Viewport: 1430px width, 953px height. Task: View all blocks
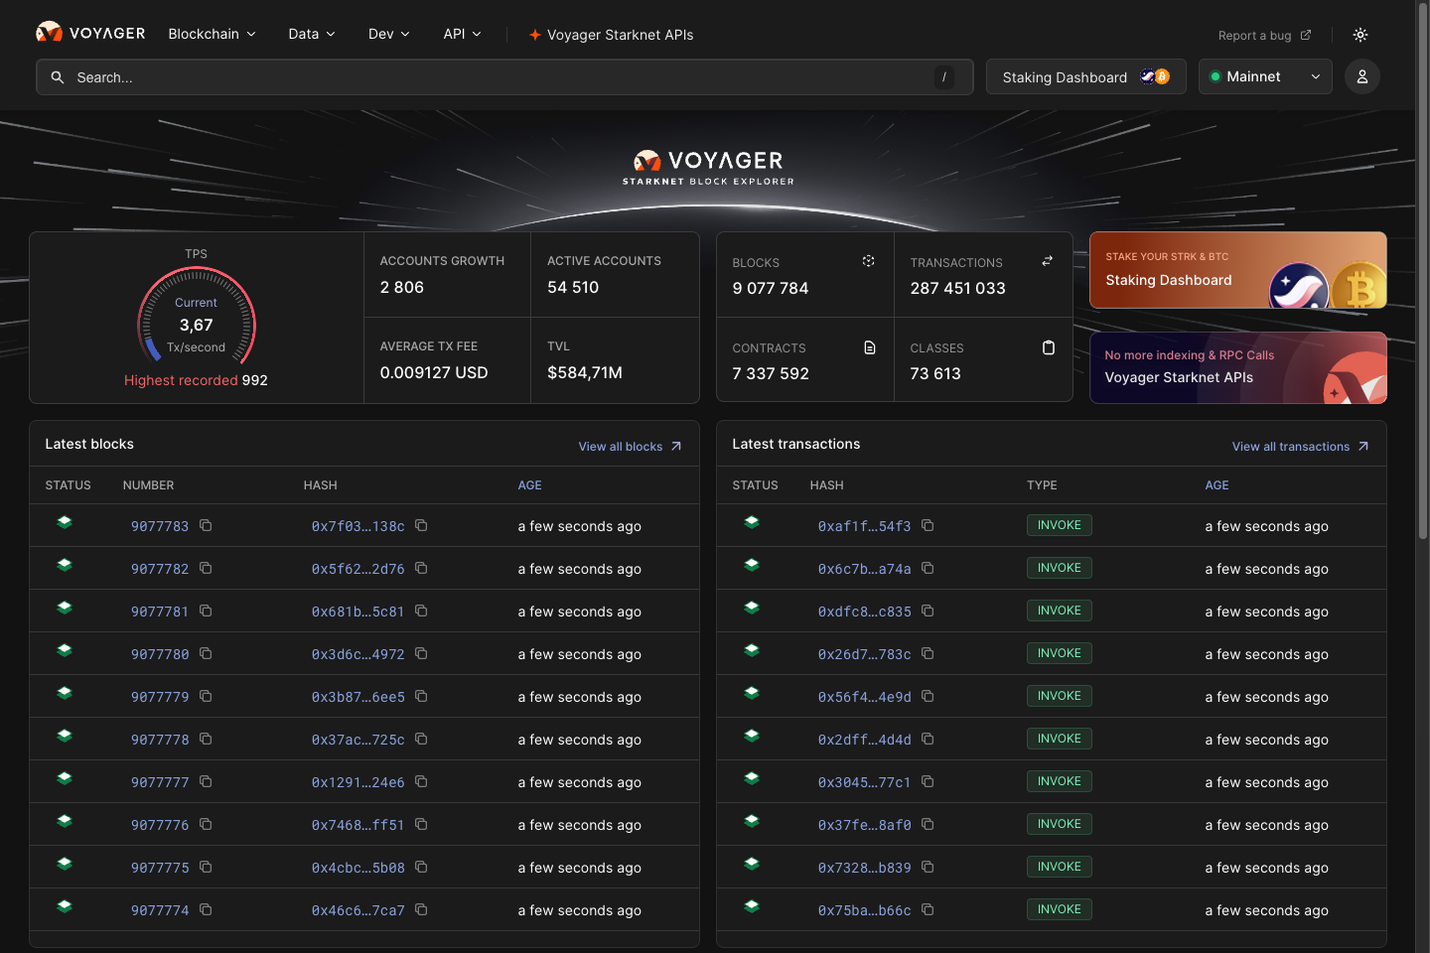click(631, 447)
